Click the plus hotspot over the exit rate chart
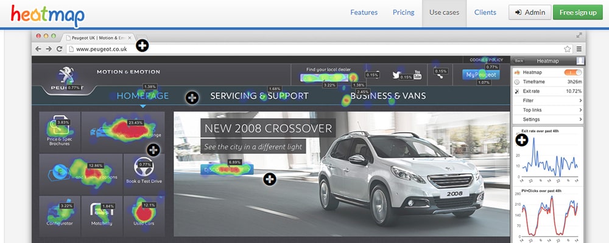Screen dimensions: 609x243 click(x=522, y=140)
